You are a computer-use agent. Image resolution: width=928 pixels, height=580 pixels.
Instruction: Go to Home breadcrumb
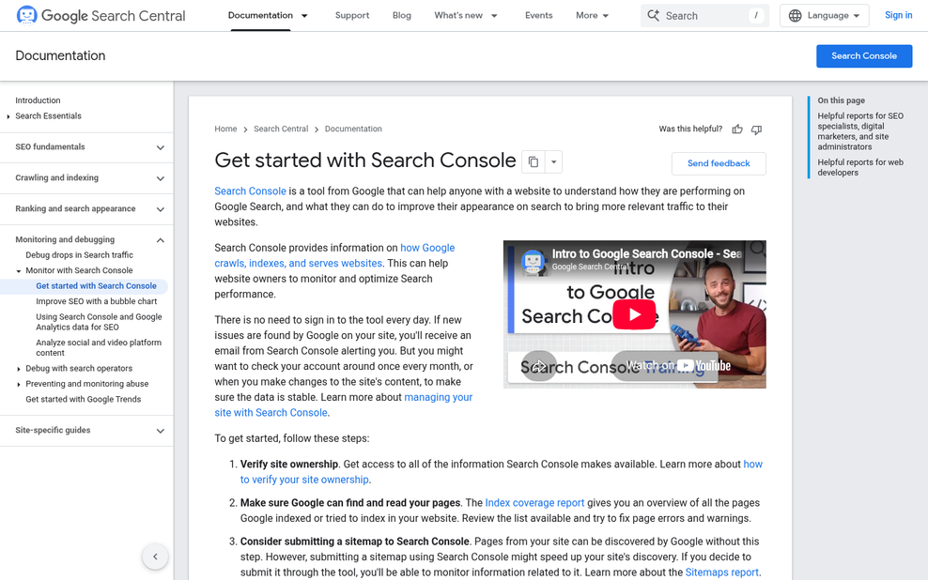pyautogui.click(x=225, y=129)
